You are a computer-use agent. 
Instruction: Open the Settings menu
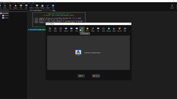[23, 3]
